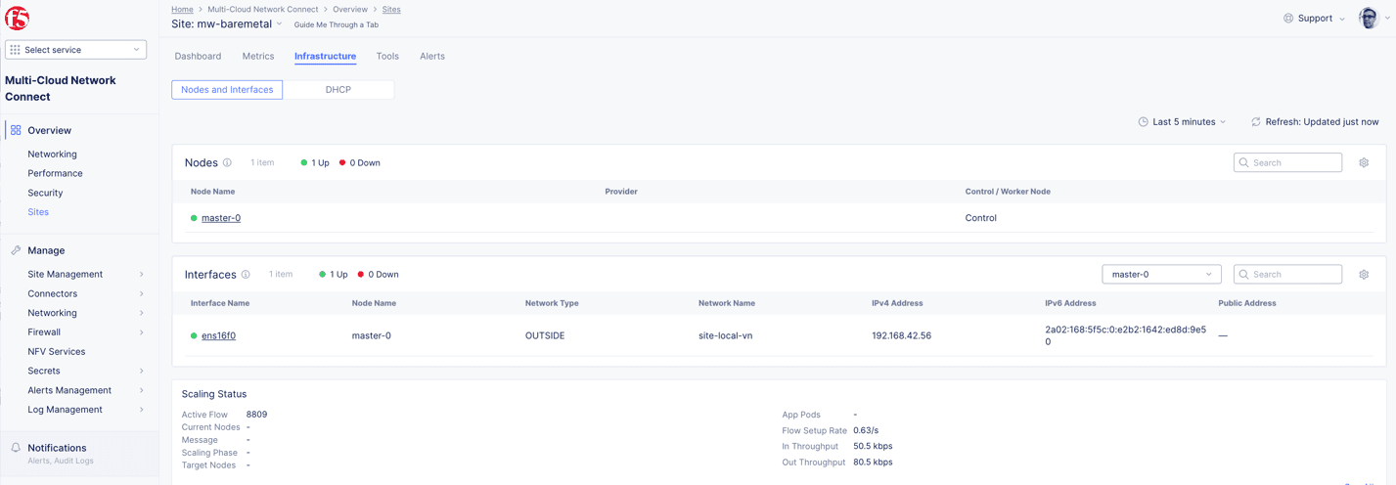1396x485 pixels.
Task: Open the master-0 node link
Action: 221,218
